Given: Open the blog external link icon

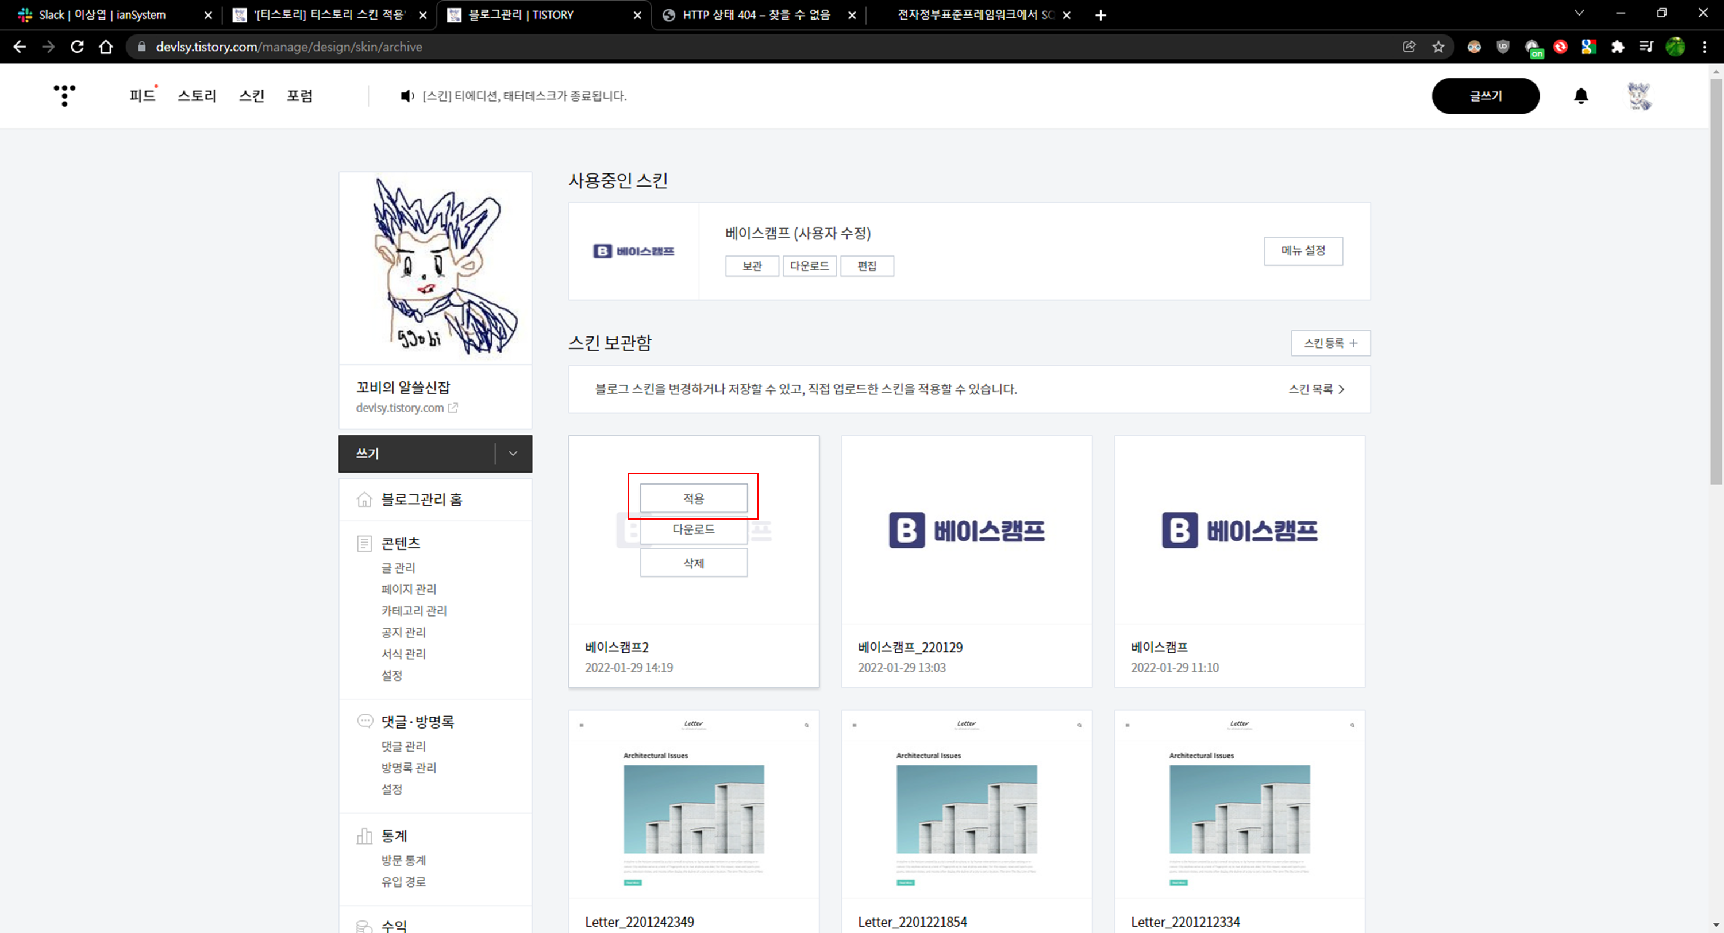Looking at the screenshot, I should pyautogui.click(x=453, y=407).
